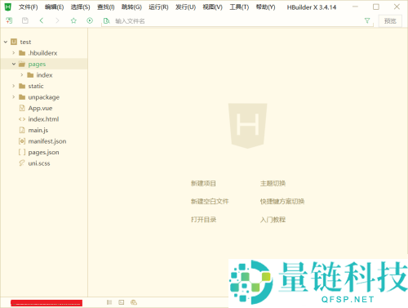Click the new file toolbar icon
This screenshot has width=408, height=308.
[9, 20]
